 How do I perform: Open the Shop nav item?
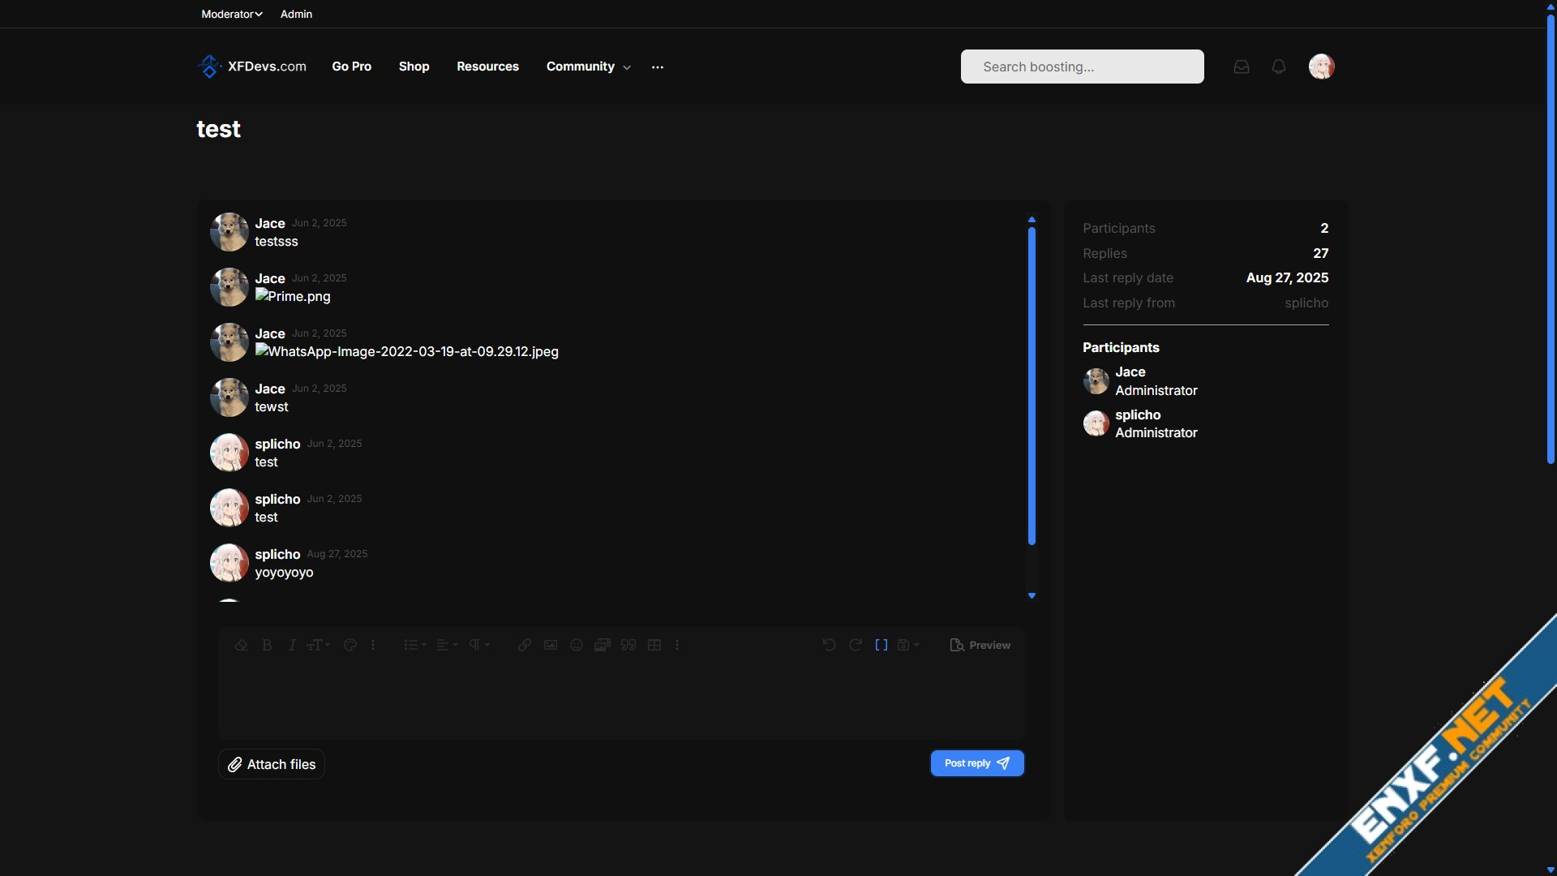(414, 67)
